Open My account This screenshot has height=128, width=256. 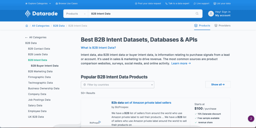(x=223, y=15)
